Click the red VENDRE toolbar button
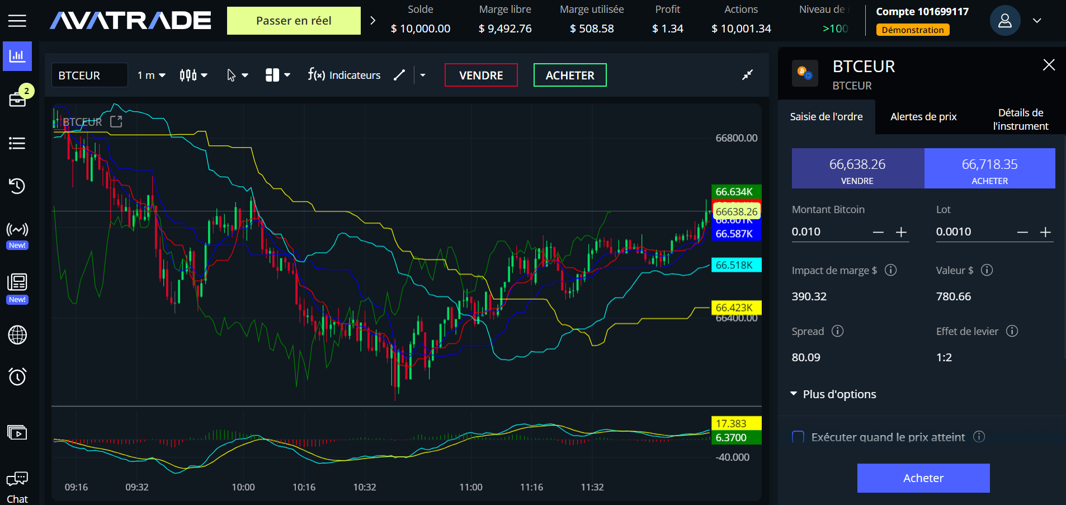 [481, 75]
